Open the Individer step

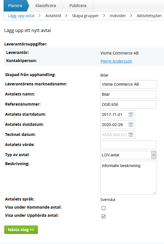tap(118, 16)
